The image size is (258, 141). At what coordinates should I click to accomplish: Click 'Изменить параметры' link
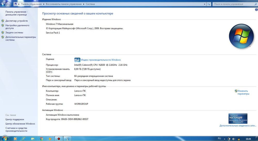click(x=243, y=92)
